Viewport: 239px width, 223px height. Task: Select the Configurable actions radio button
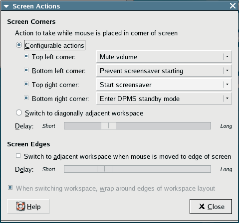pyautogui.click(x=19, y=45)
